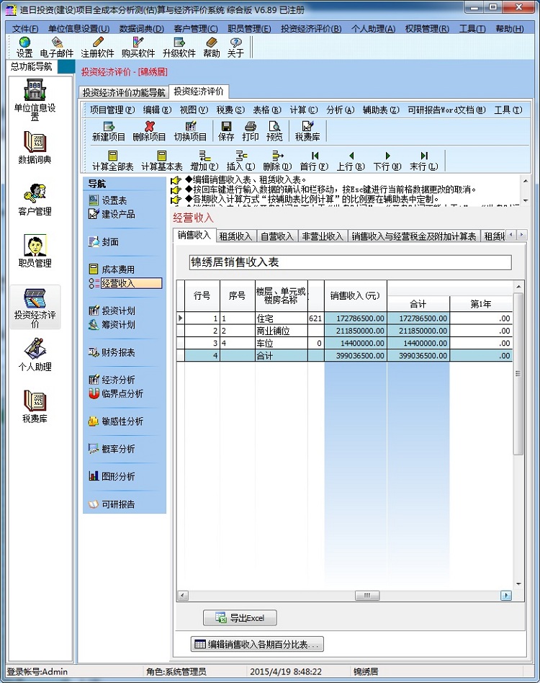Image resolution: width=540 pixels, height=683 pixels.
Task: Open 销售收入与经营税金及附加计算表 tab
Action: 413,236
